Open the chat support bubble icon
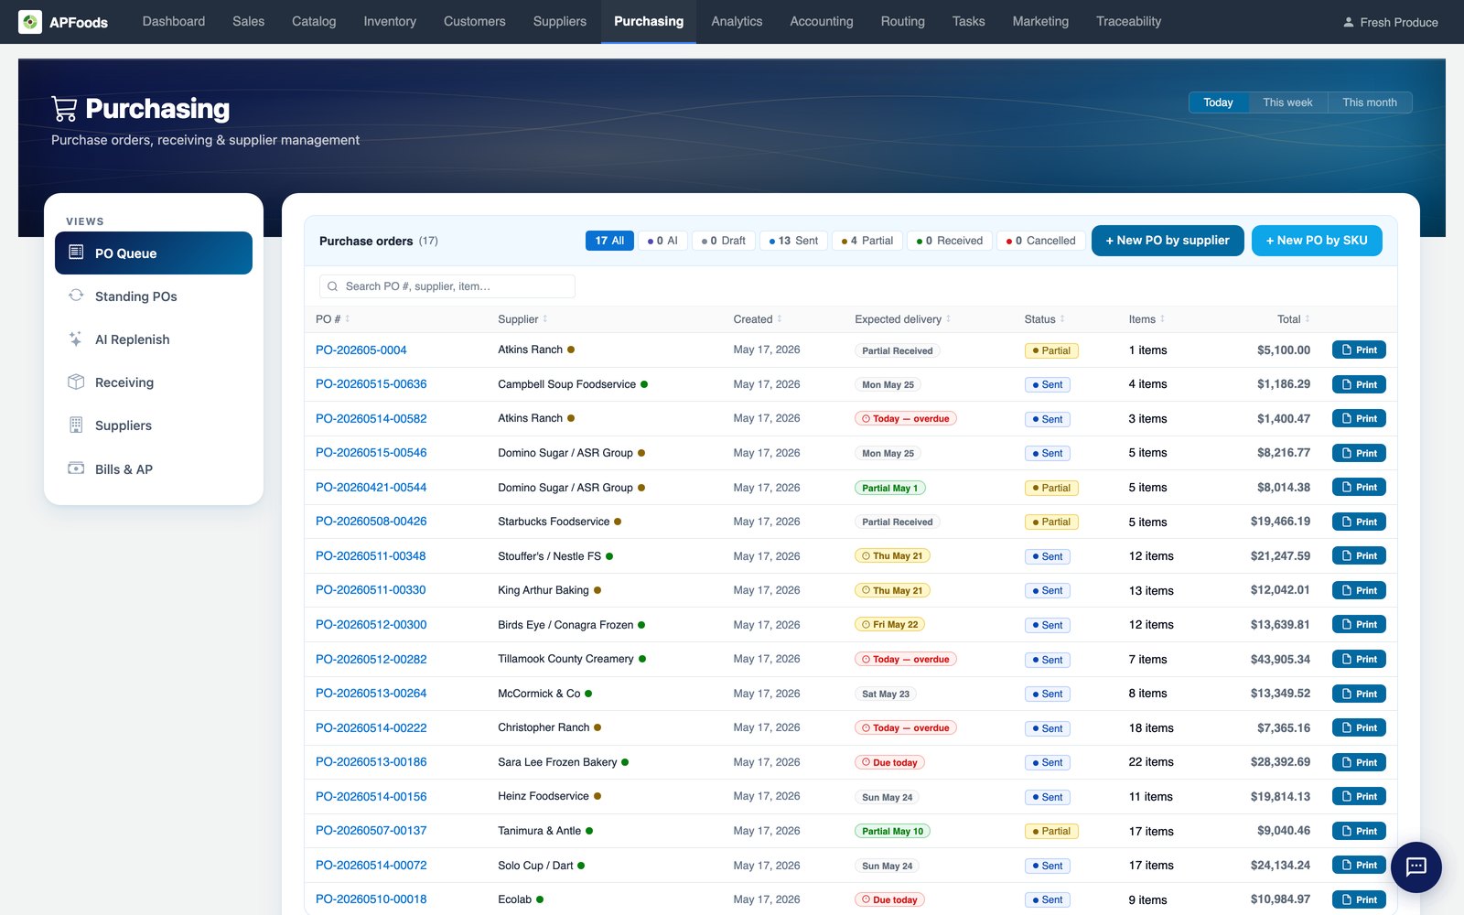The height and width of the screenshot is (915, 1464). tap(1416, 867)
